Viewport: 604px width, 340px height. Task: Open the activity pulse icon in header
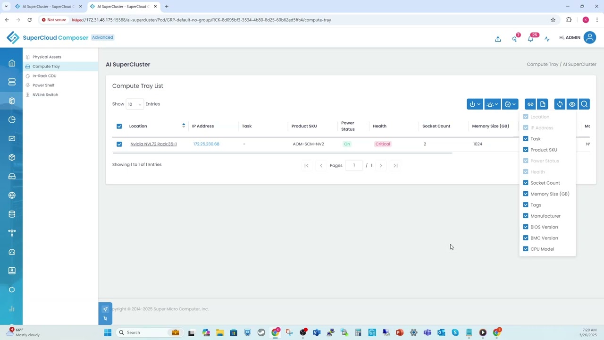pyautogui.click(x=547, y=39)
